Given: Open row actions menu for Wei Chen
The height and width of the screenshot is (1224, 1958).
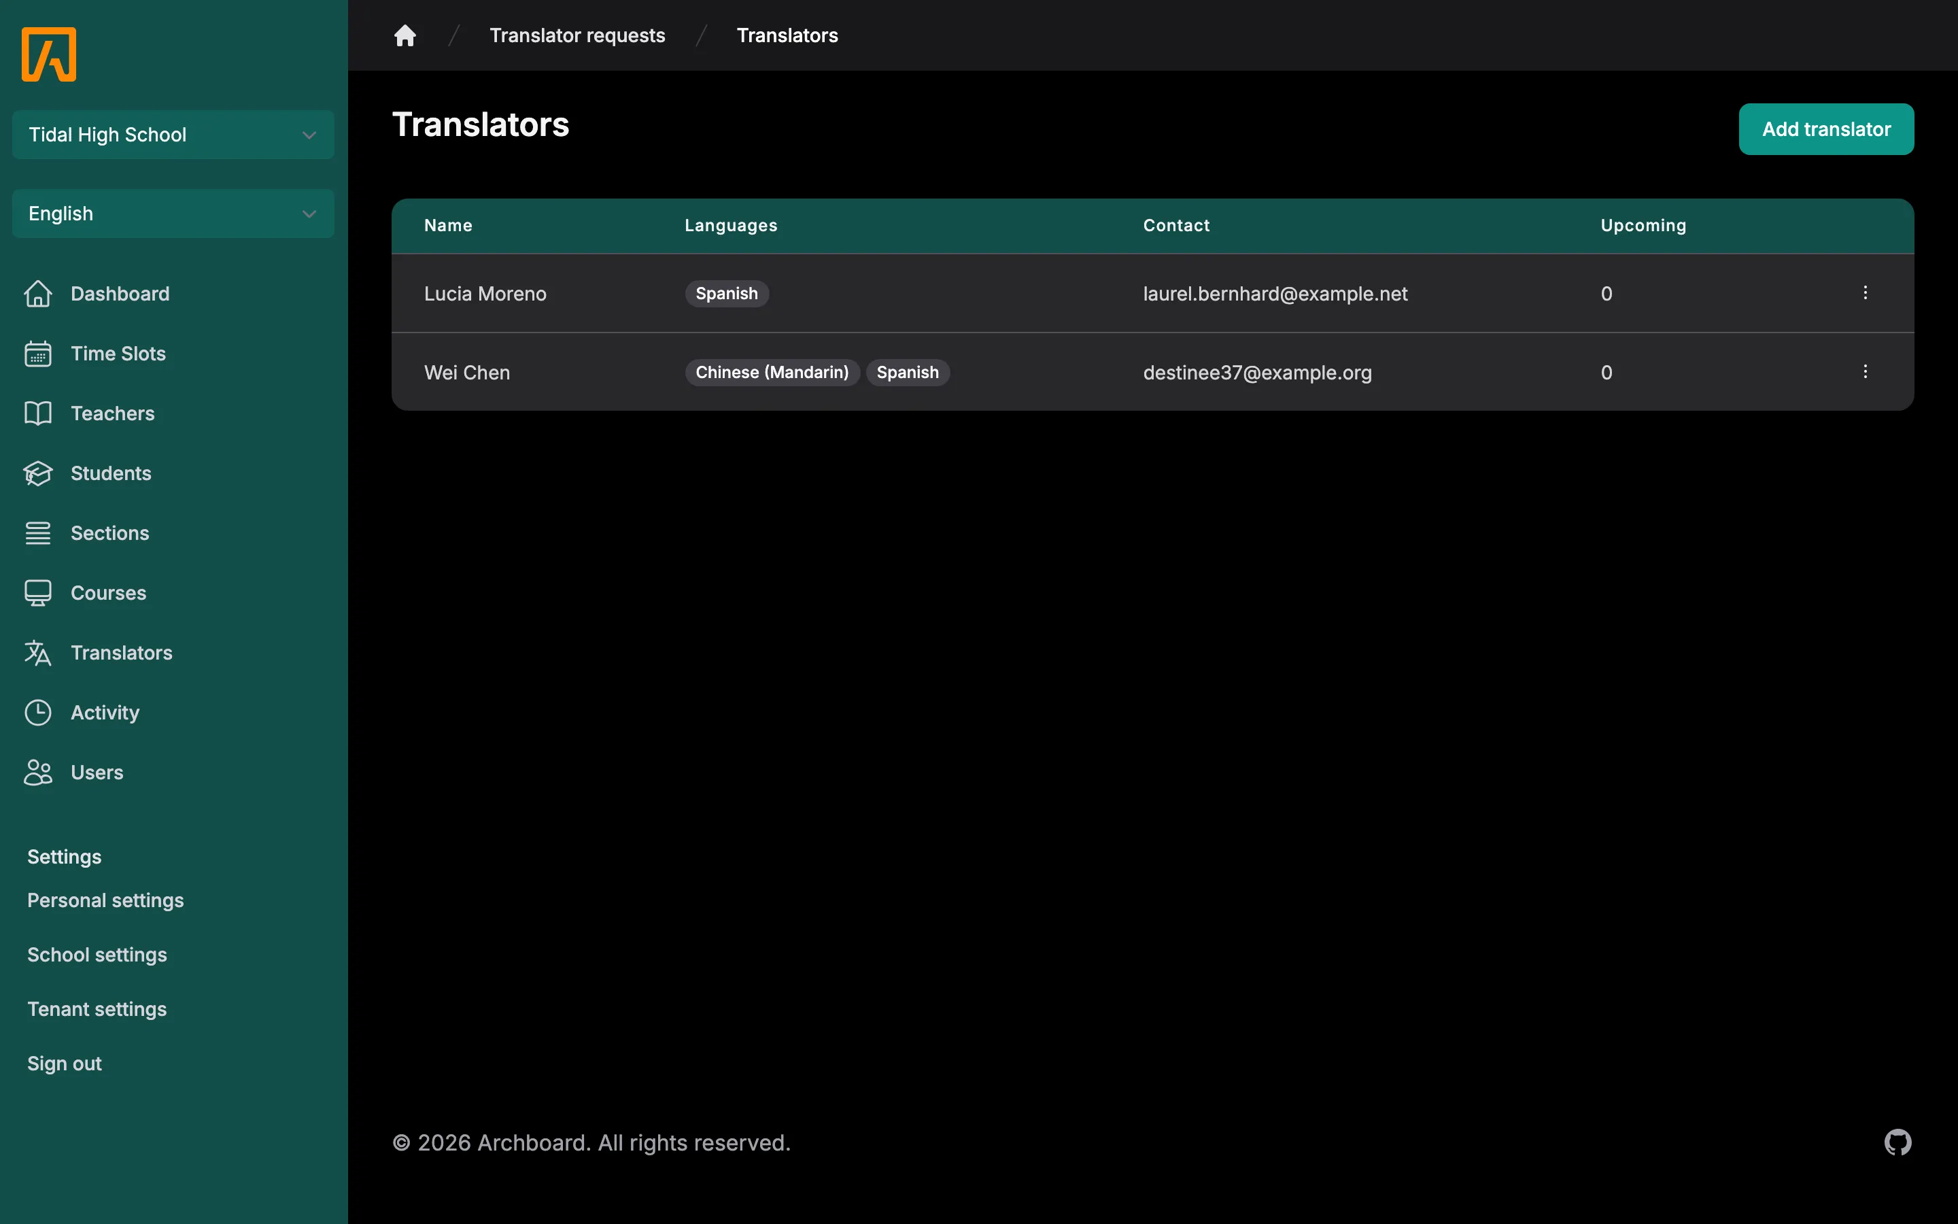Looking at the screenshot, I should [x=1866, y=371].
